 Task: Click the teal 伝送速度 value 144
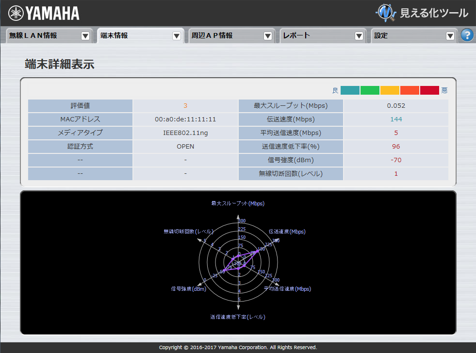395,119
